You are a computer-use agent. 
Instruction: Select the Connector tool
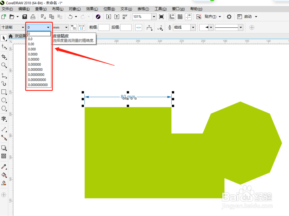point(4,138)
